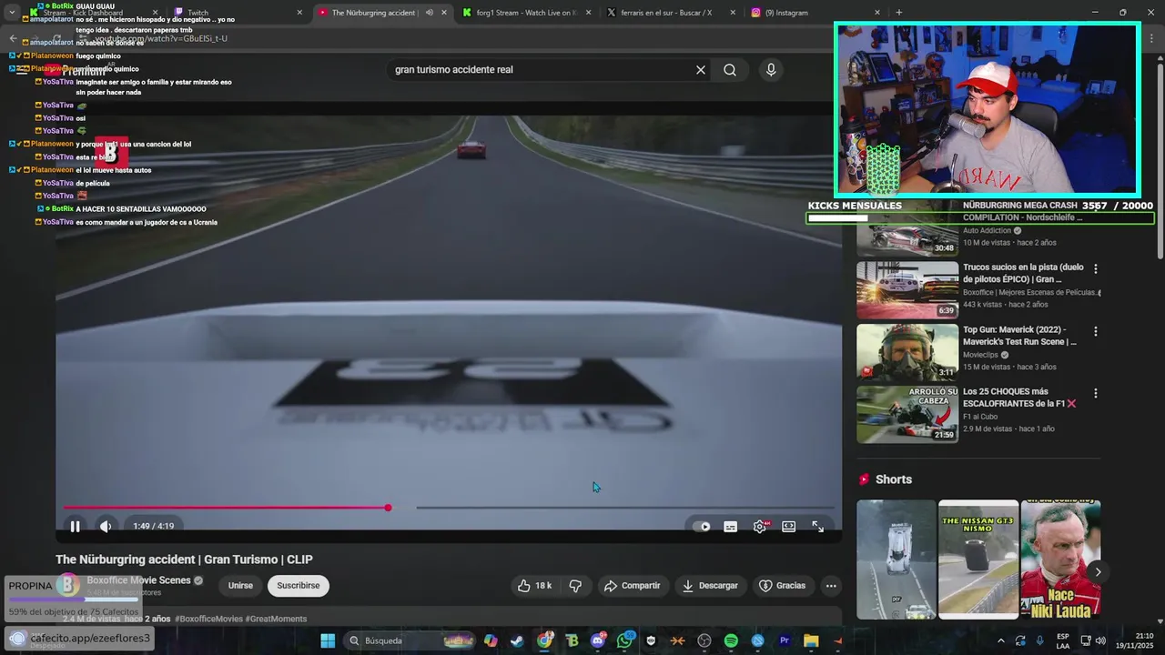This screenshot has height=655, width=1165.
Task: Click the Gracias thanks button
Action: (x=783, y=586)
